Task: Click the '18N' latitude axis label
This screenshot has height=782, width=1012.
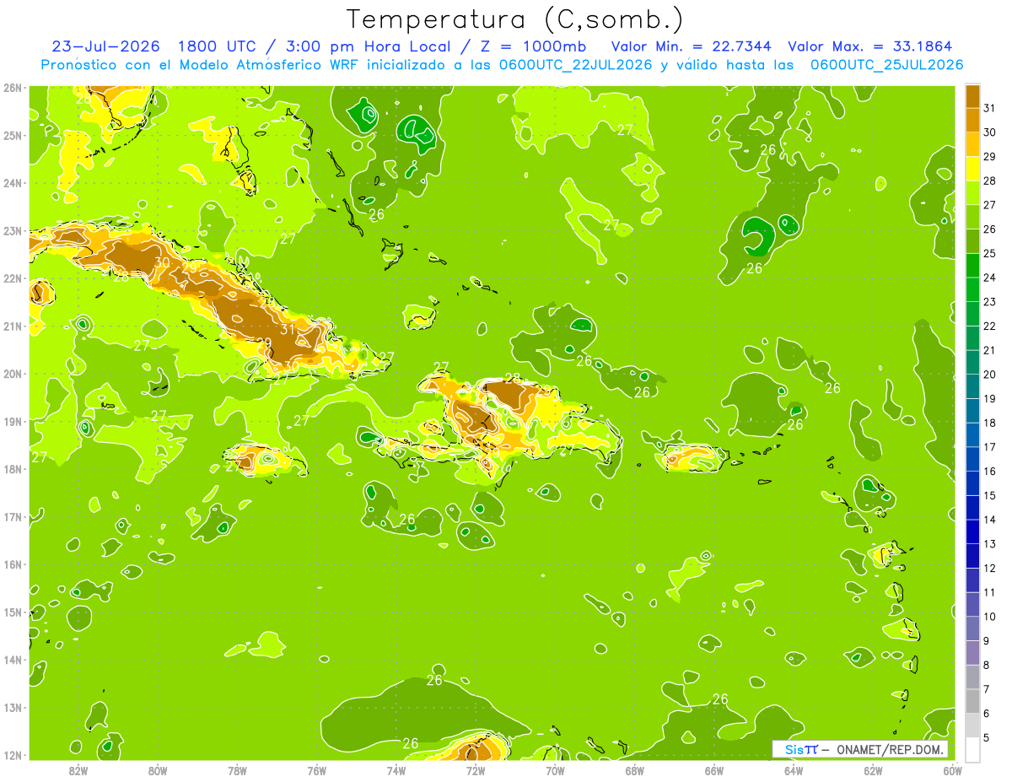Action: [13, 469]
